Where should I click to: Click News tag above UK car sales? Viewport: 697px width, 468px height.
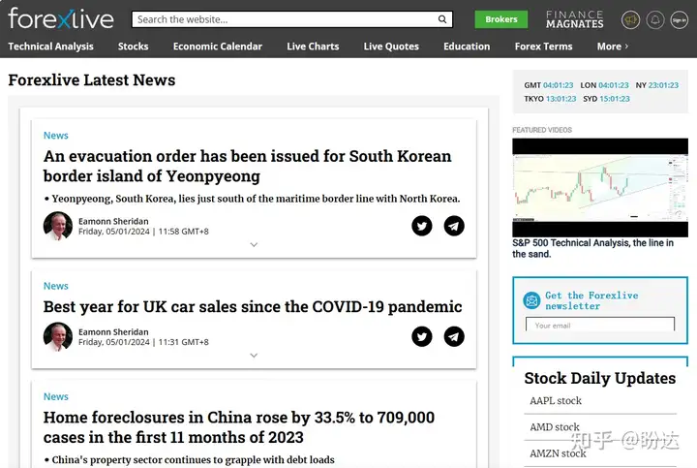(55, 286)
